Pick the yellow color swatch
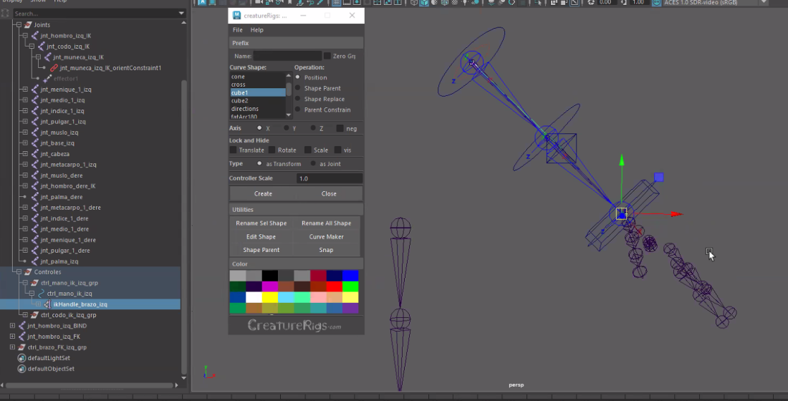The height and width of the screenshot is (401, 788). (269, 297)
